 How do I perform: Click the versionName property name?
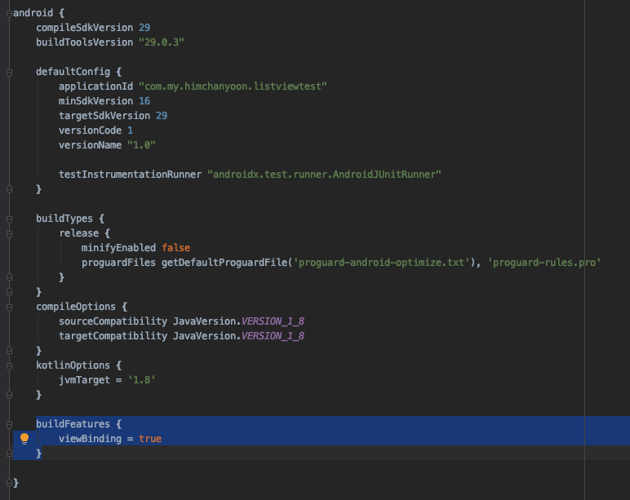pos(90,145)
